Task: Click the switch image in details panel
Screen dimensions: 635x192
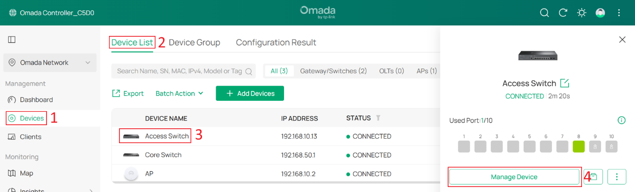Action: (x=537, y=55)
